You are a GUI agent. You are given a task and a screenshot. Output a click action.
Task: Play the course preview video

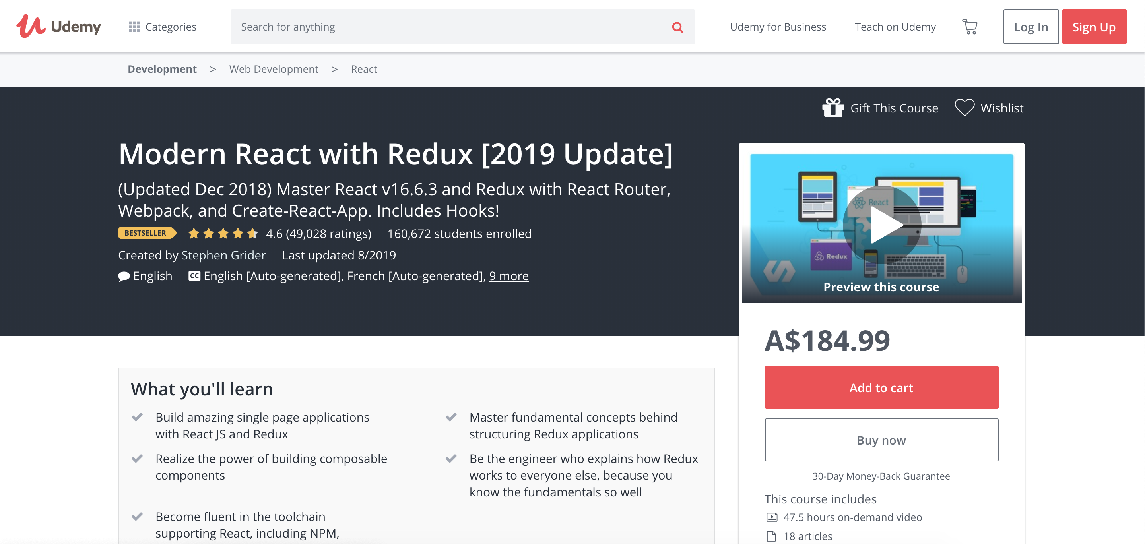click(x=881, y=225)
